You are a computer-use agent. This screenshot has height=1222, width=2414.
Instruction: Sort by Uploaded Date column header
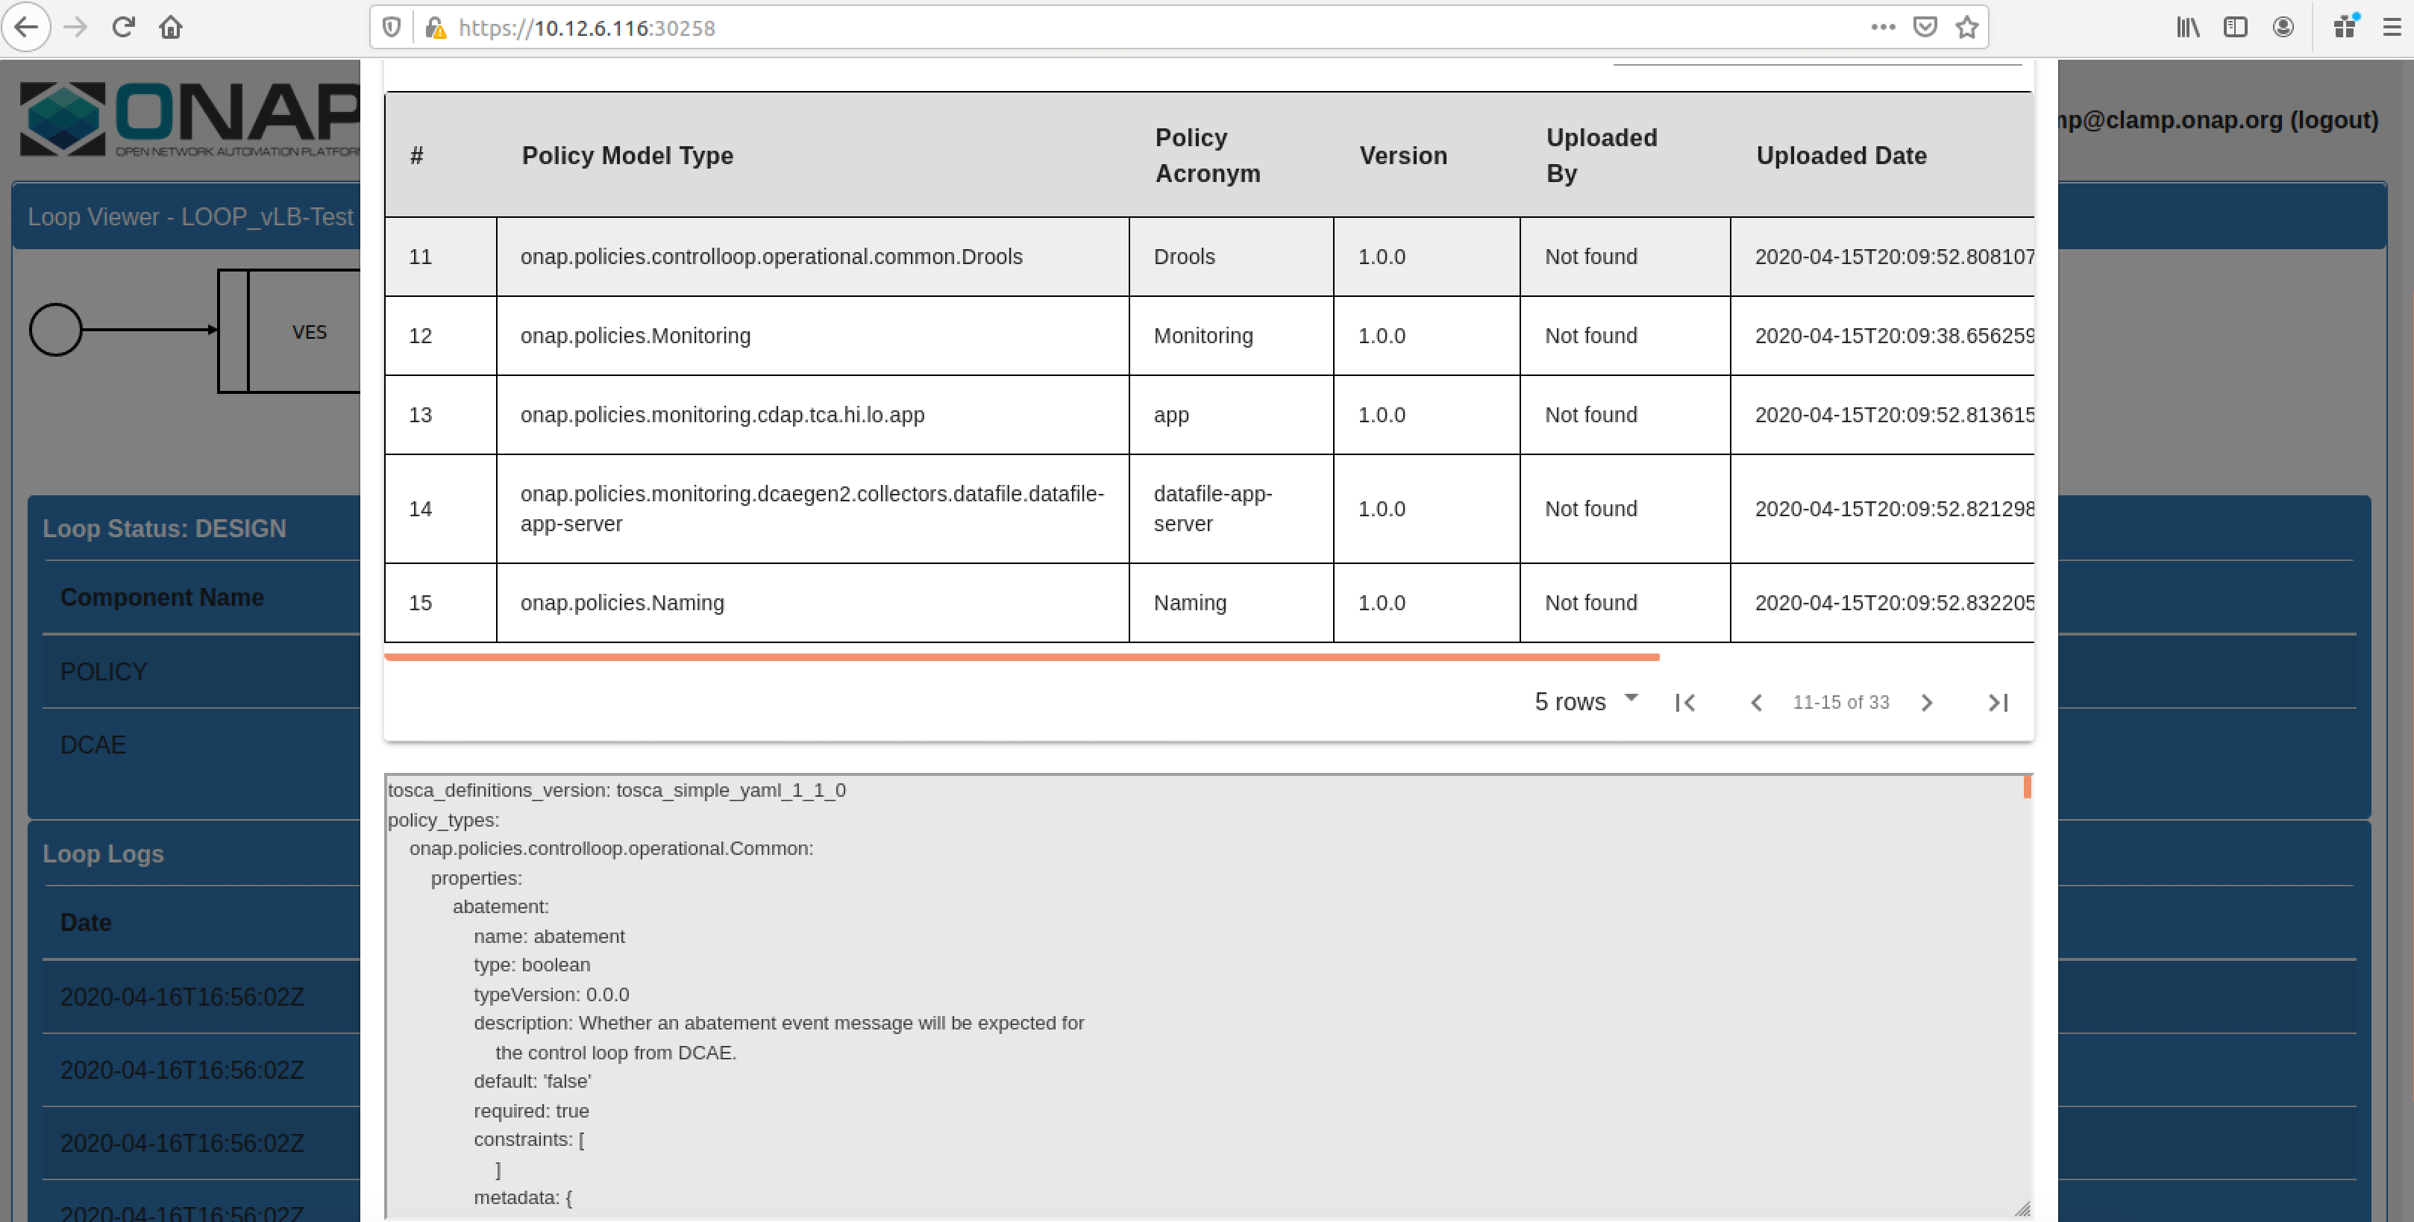(1840, 156)
